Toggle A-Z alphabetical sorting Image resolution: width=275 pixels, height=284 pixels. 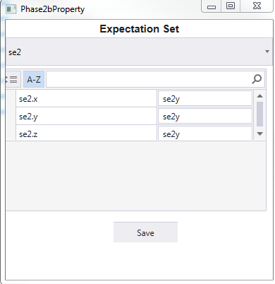tap(34, 79)
